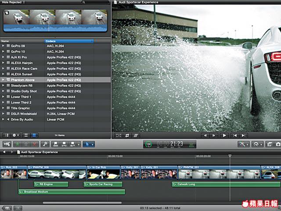Screen dimensions: 281x211
Task: Jump to next edit point
Action: pos(243,135)
